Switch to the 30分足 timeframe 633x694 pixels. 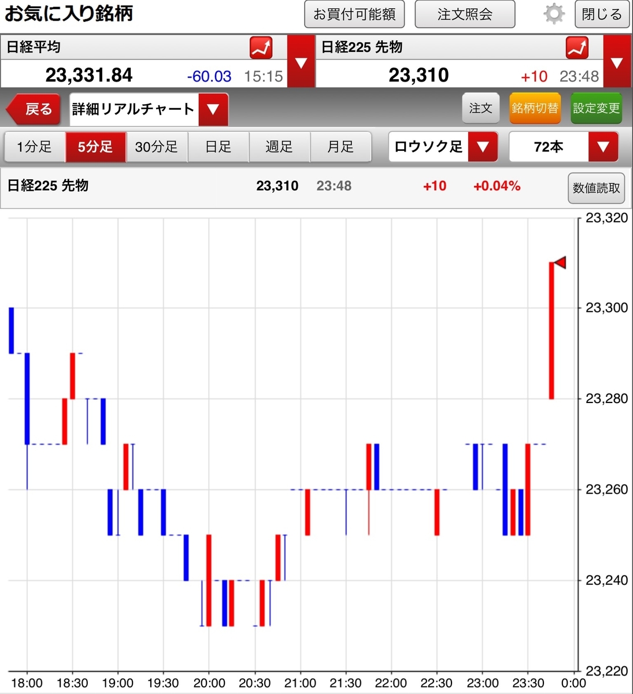point(157,147)
